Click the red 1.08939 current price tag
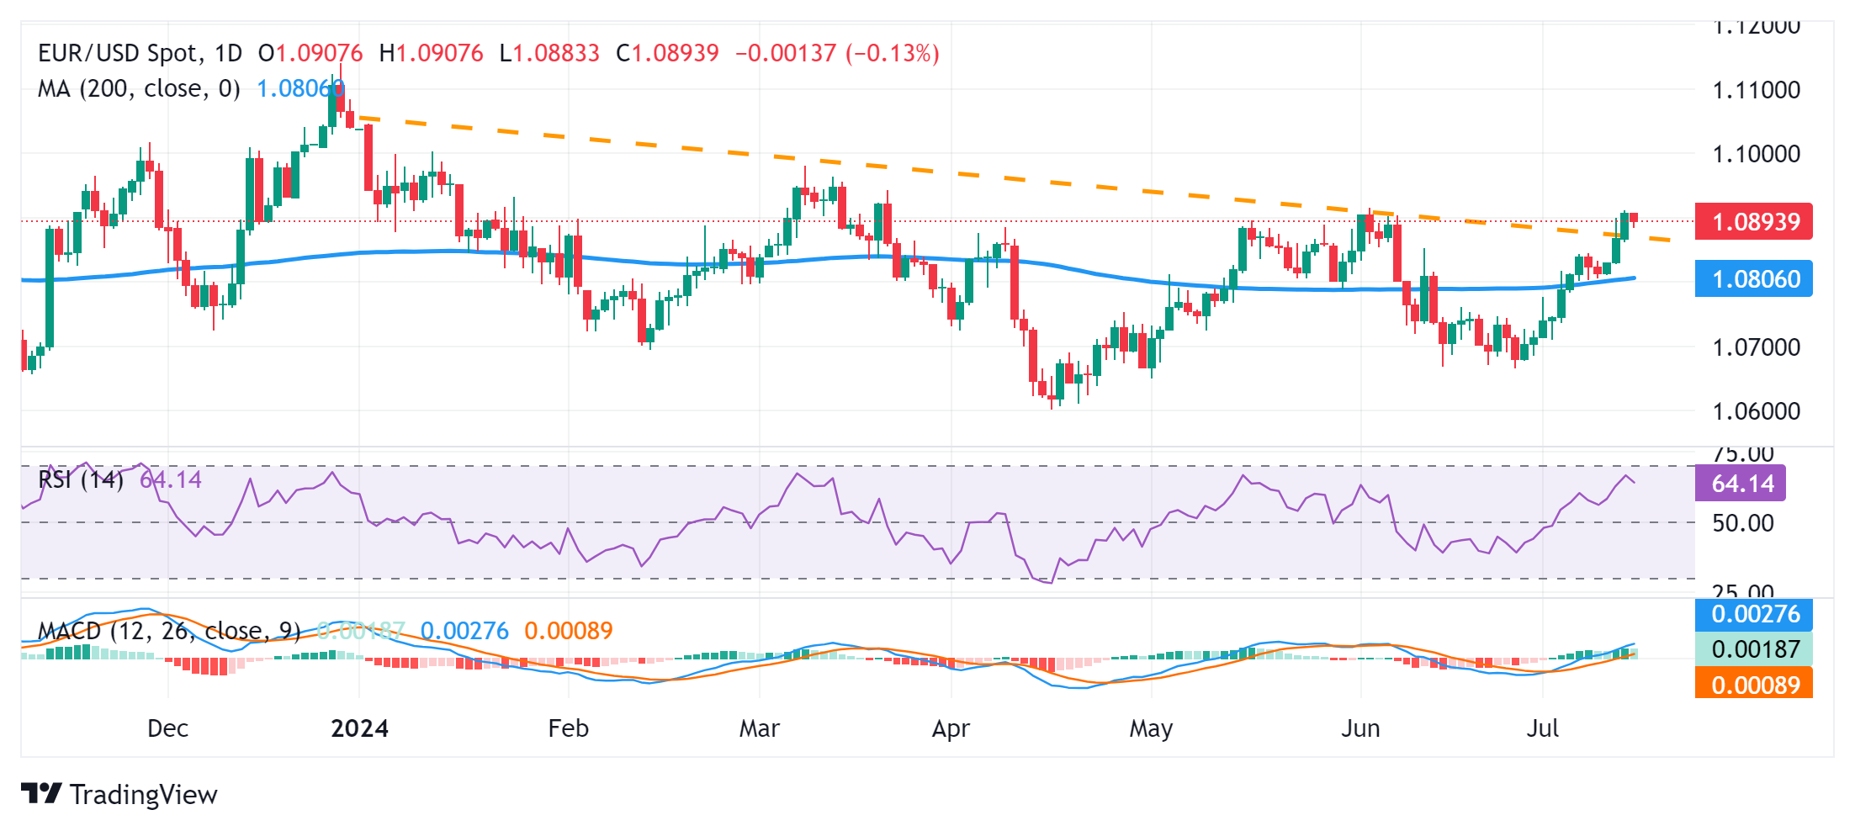 coord(1753,222)
